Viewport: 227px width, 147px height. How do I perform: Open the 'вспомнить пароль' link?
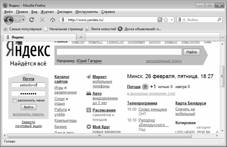28,114
